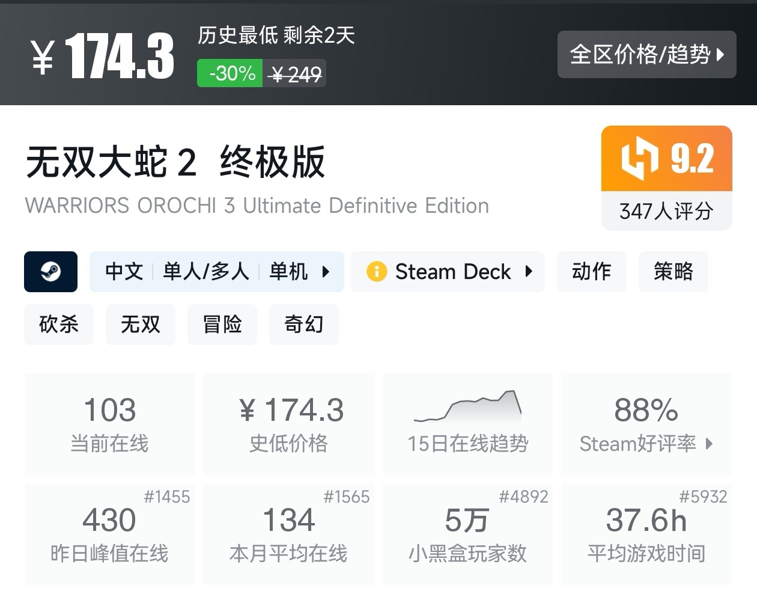Screen dimensions: 757x597
Task: Click the game title 无双大蛇 2 终极版
Action: tap(175, 162)
